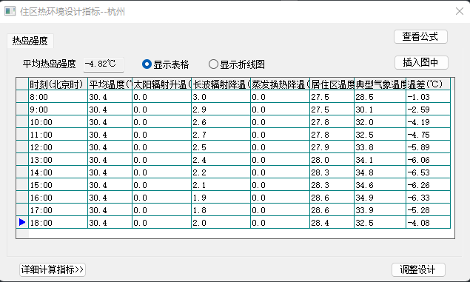Click the 温差 cell -6.53
The height and width of the screenshot is (282, 470).
coord(429,172)
